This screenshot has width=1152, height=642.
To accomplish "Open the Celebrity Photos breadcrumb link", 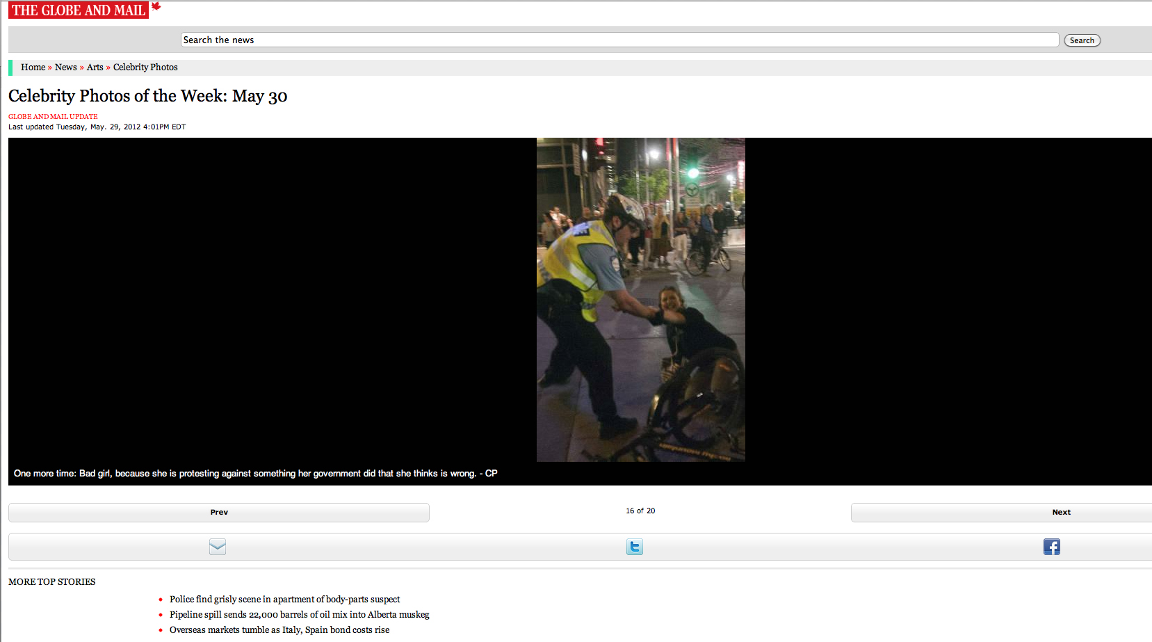I will [x=145, y=67].
